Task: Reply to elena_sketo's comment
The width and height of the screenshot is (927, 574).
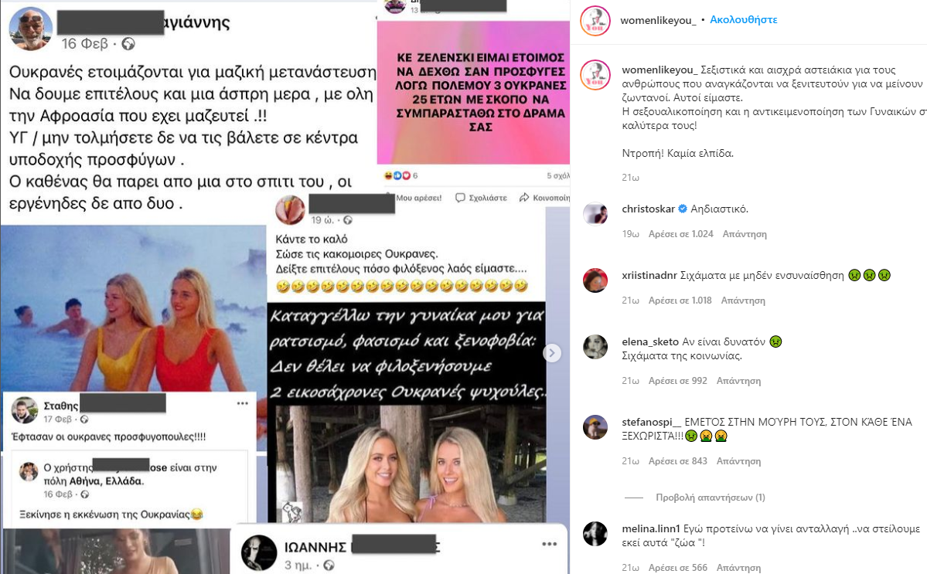Action: (x=738, y=380)
